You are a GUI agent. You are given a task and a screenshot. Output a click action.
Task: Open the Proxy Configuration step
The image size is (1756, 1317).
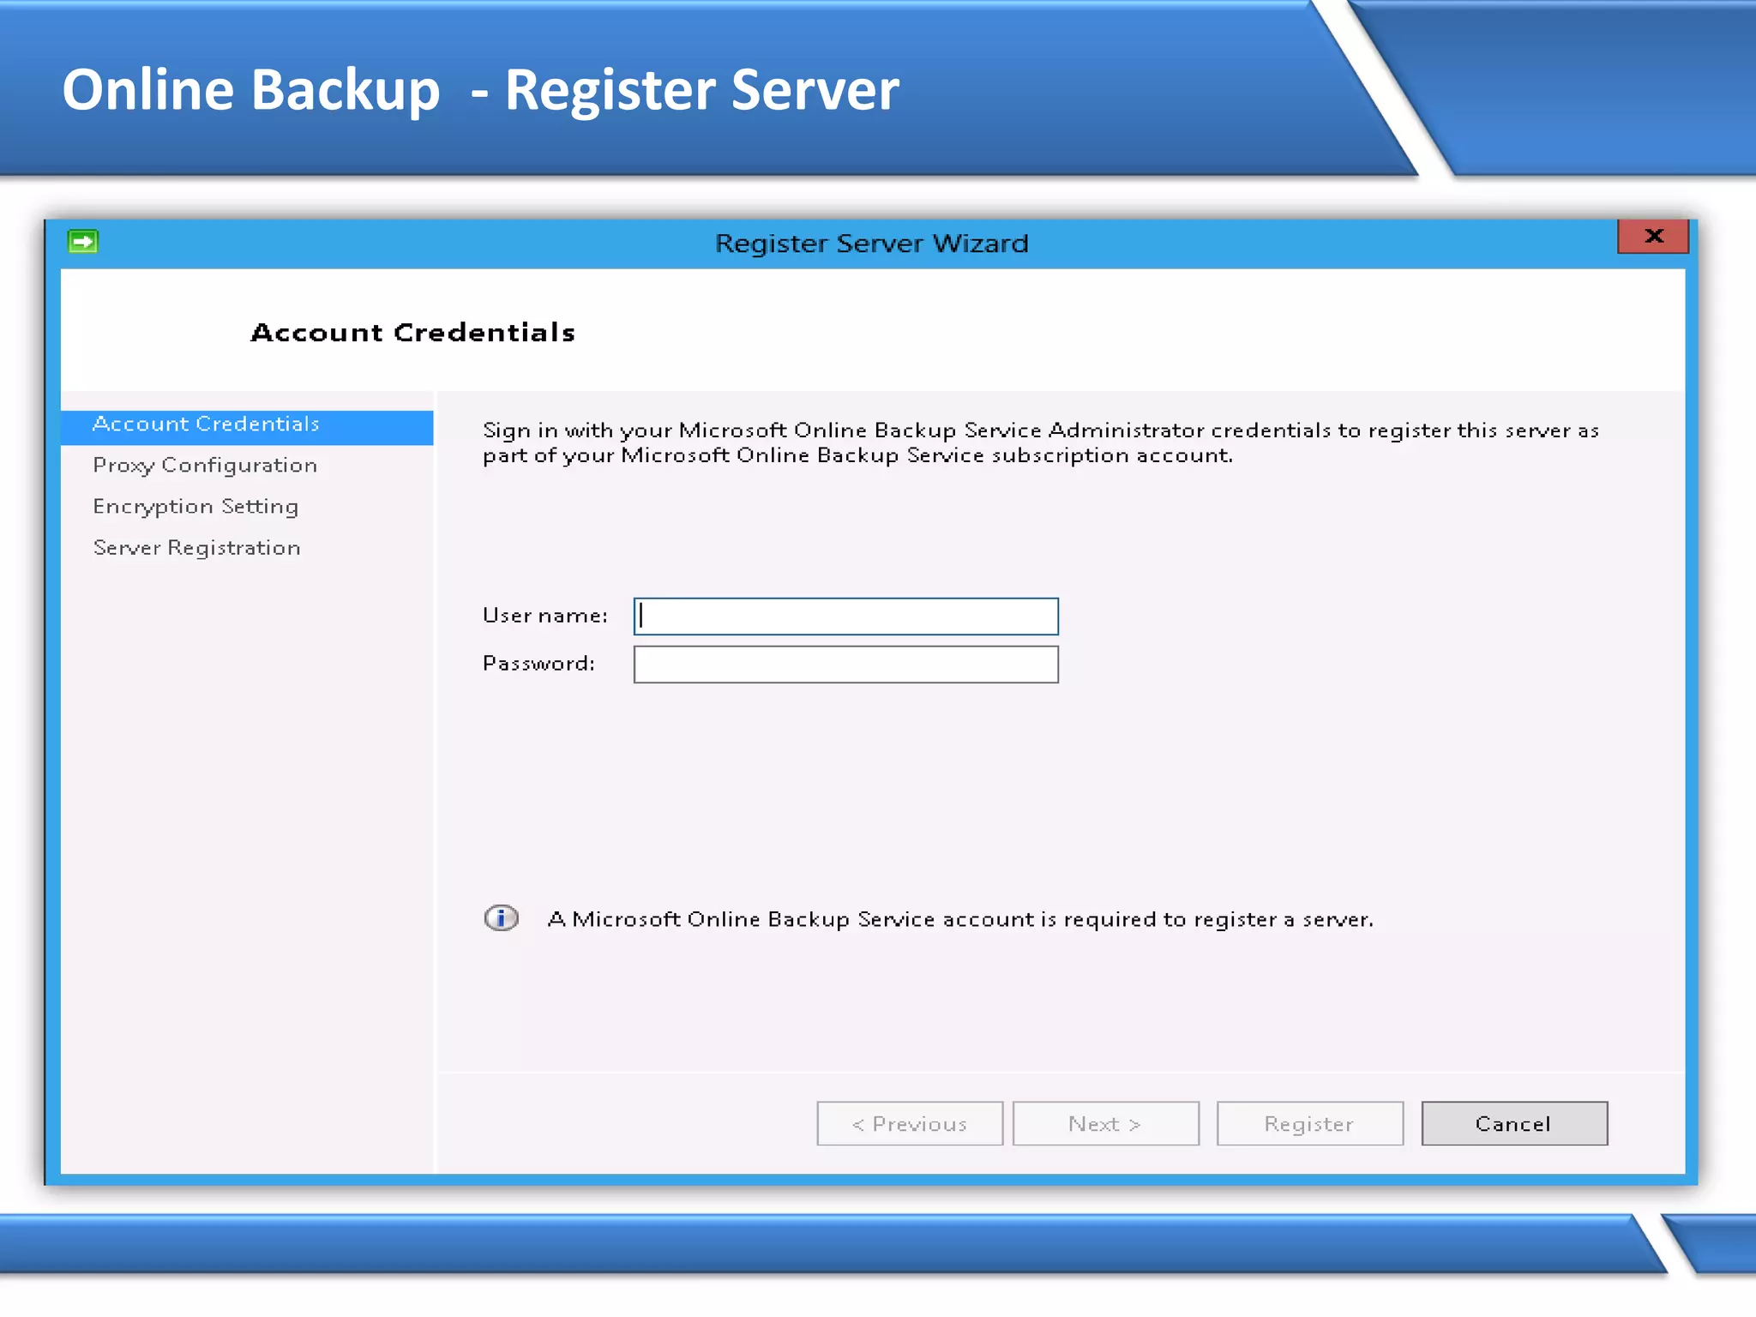[205, 466]
